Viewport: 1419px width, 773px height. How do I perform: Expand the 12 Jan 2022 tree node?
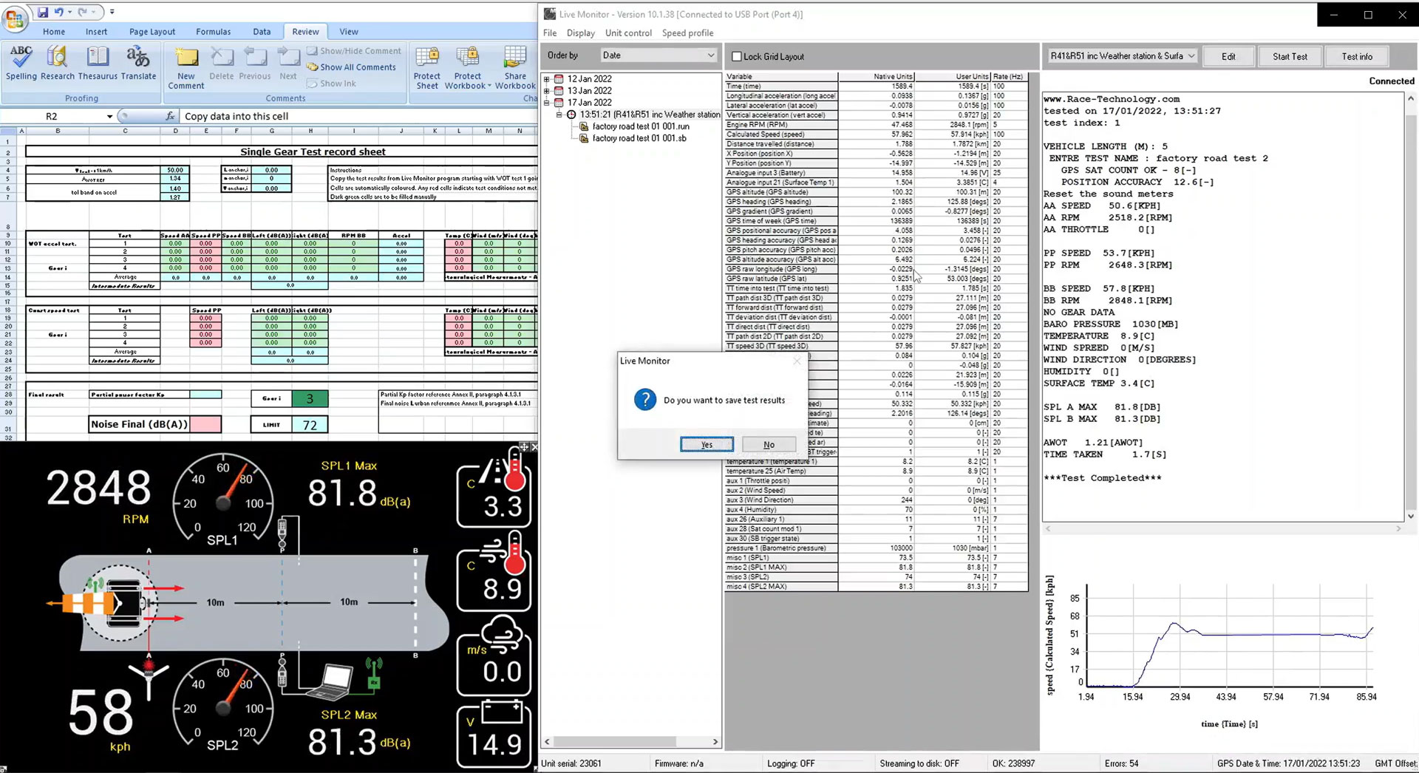(547, 79)
